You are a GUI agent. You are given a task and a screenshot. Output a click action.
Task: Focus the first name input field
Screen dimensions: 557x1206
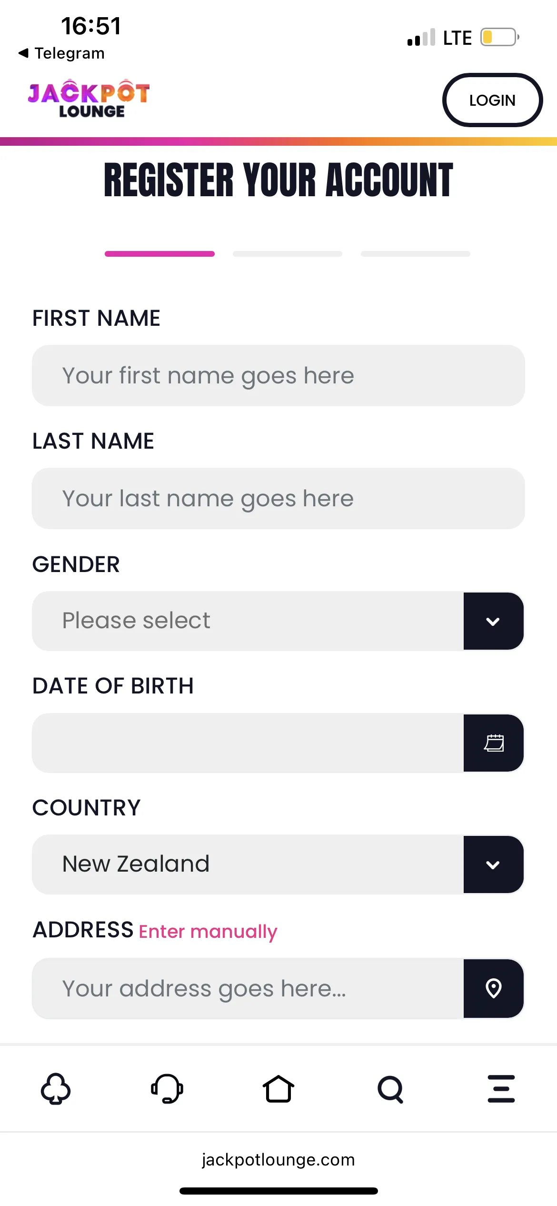pos(278,376)
